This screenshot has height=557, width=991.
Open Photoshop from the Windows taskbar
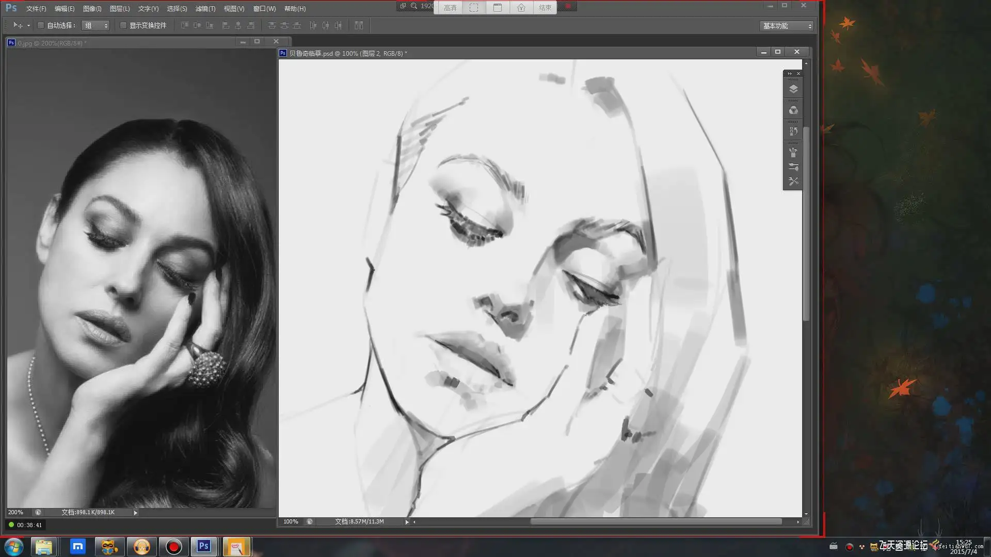(204, 546)
